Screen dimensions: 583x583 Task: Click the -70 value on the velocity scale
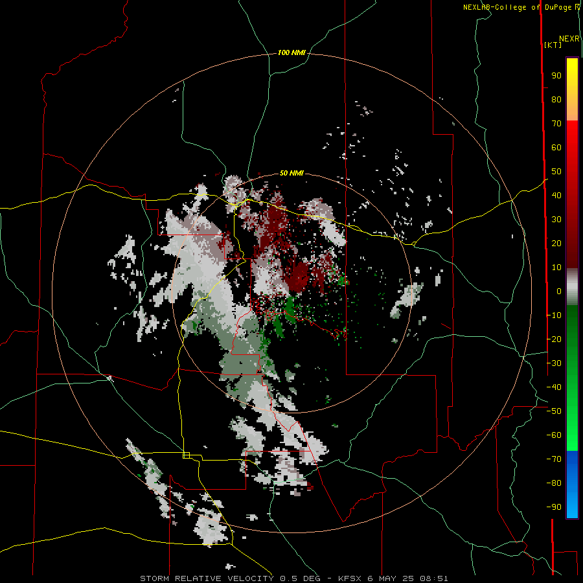click(554, 459)
